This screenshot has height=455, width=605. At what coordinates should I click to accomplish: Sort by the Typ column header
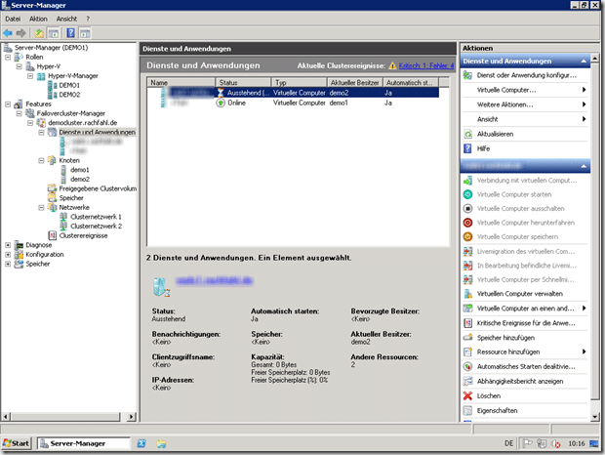(300, 82)
